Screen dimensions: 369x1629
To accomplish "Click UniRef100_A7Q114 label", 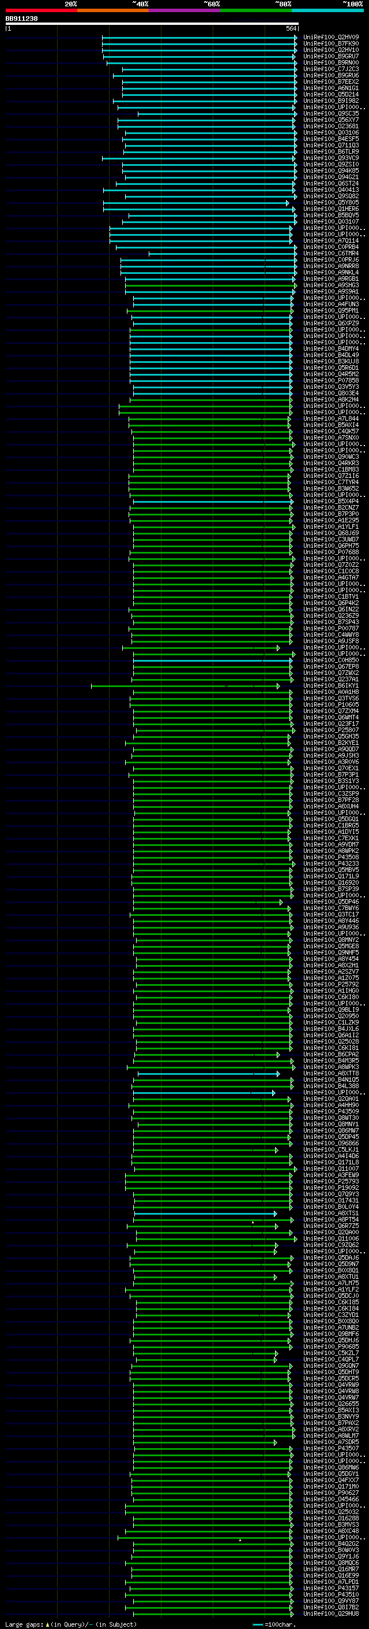I will pos(330,241).
